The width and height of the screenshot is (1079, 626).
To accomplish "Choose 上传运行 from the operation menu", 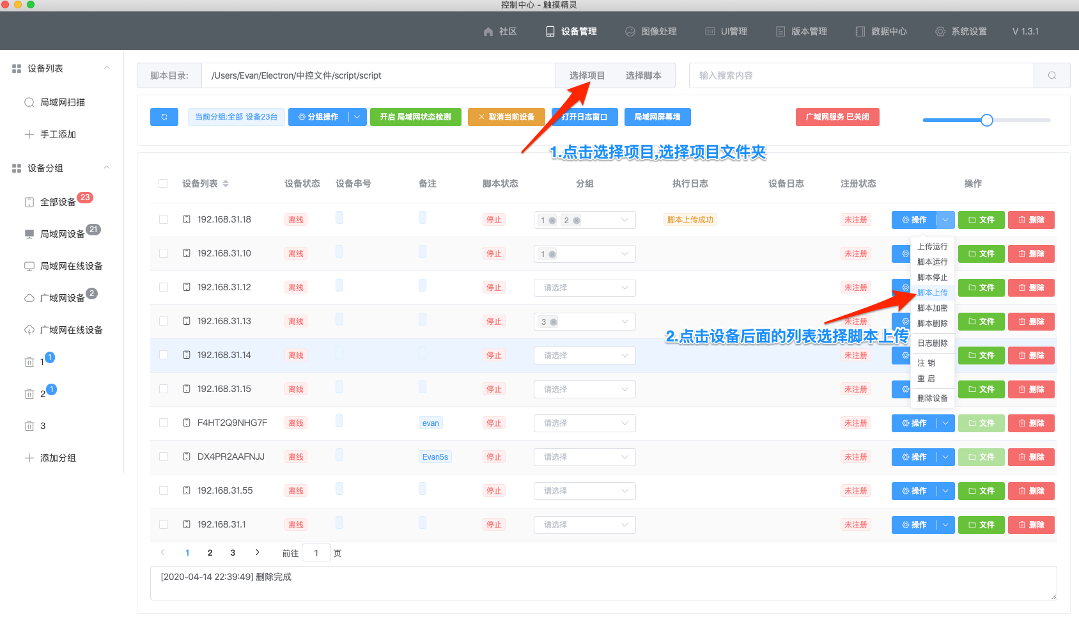I will coord(933,247).
